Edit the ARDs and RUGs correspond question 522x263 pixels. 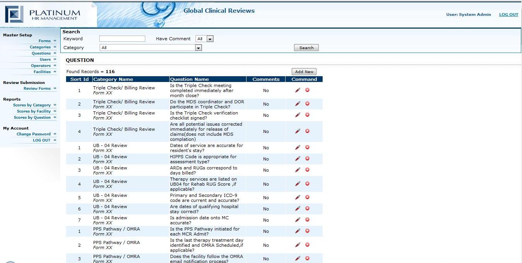pos(298,170)
